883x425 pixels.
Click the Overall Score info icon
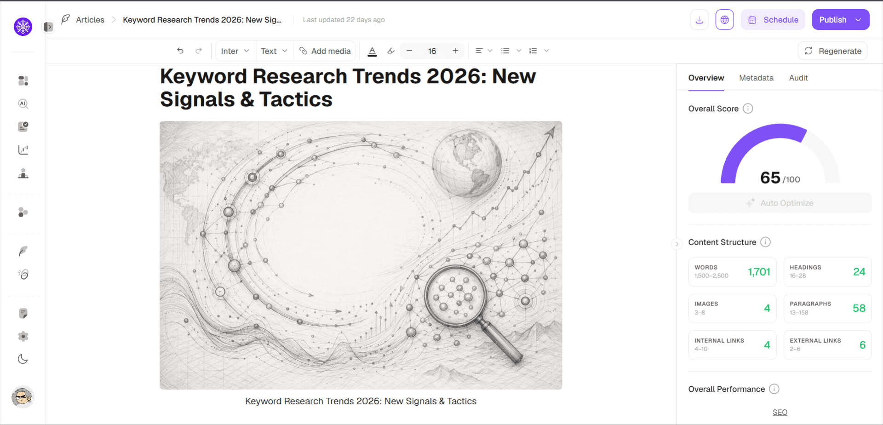[x=748, y=109]
